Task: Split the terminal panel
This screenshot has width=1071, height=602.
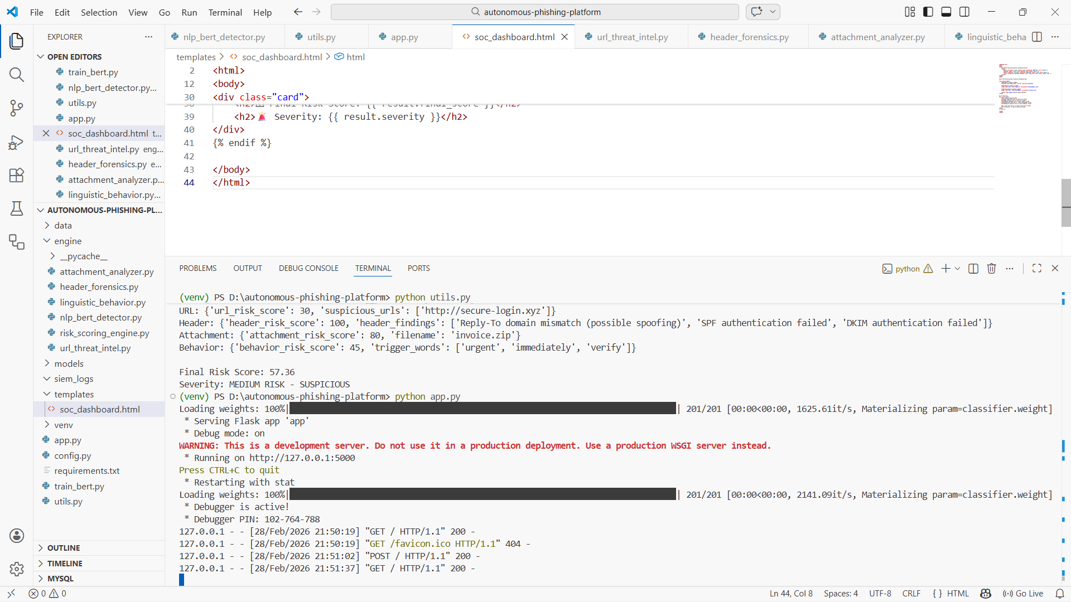Action: (x=973, y=269)
